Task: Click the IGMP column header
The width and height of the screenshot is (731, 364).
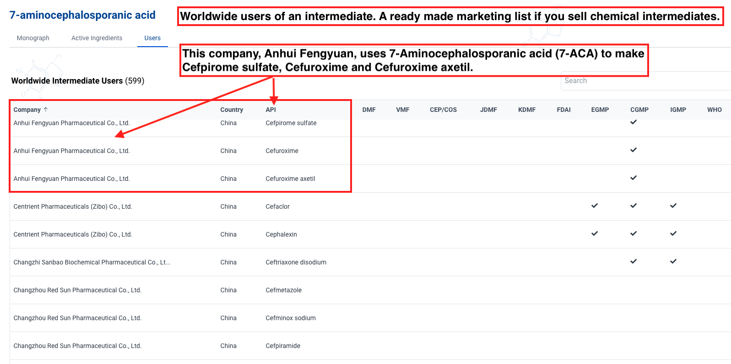Action: click(678, 110)
